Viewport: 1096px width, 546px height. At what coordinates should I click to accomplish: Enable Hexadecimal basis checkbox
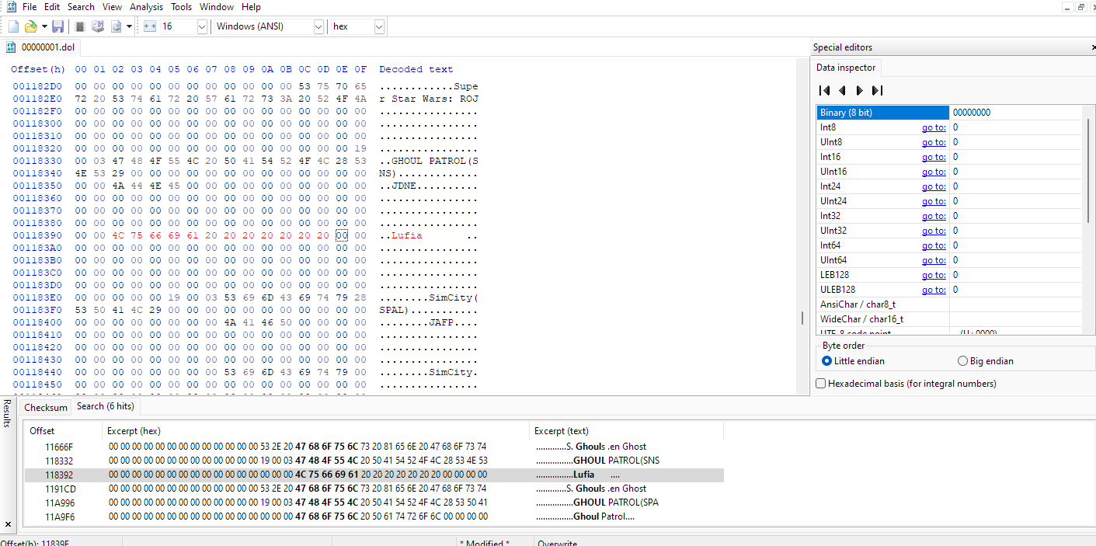tap(820, 384)
